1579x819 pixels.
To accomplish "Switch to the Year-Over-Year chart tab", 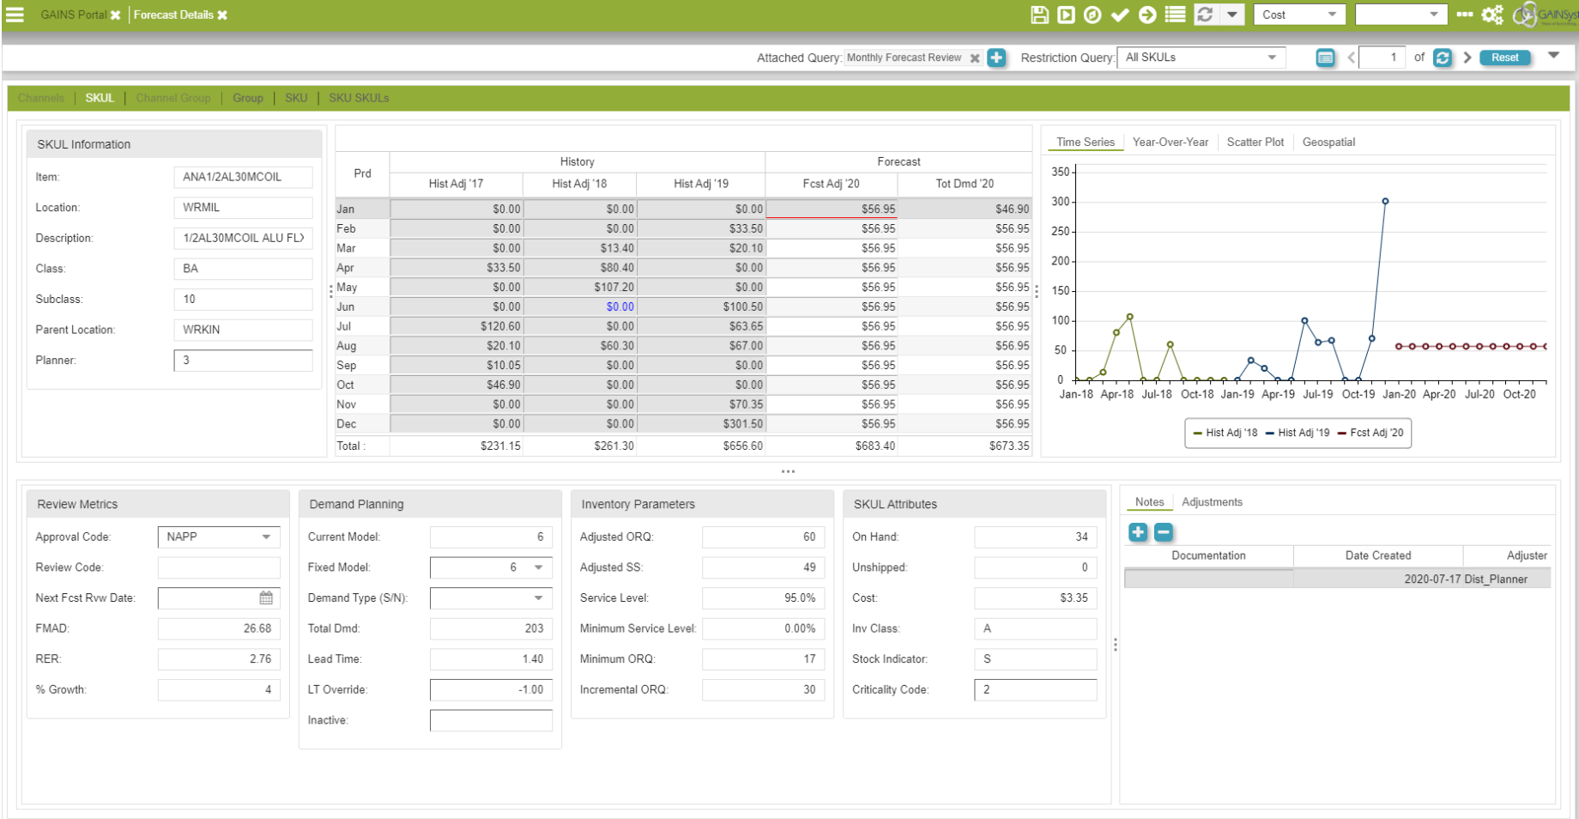I will (x=1170, y=143).
